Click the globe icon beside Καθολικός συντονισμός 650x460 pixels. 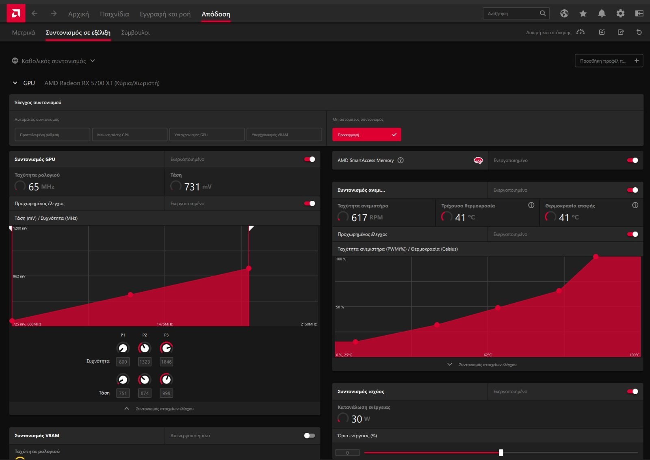(x=15, y=61)
